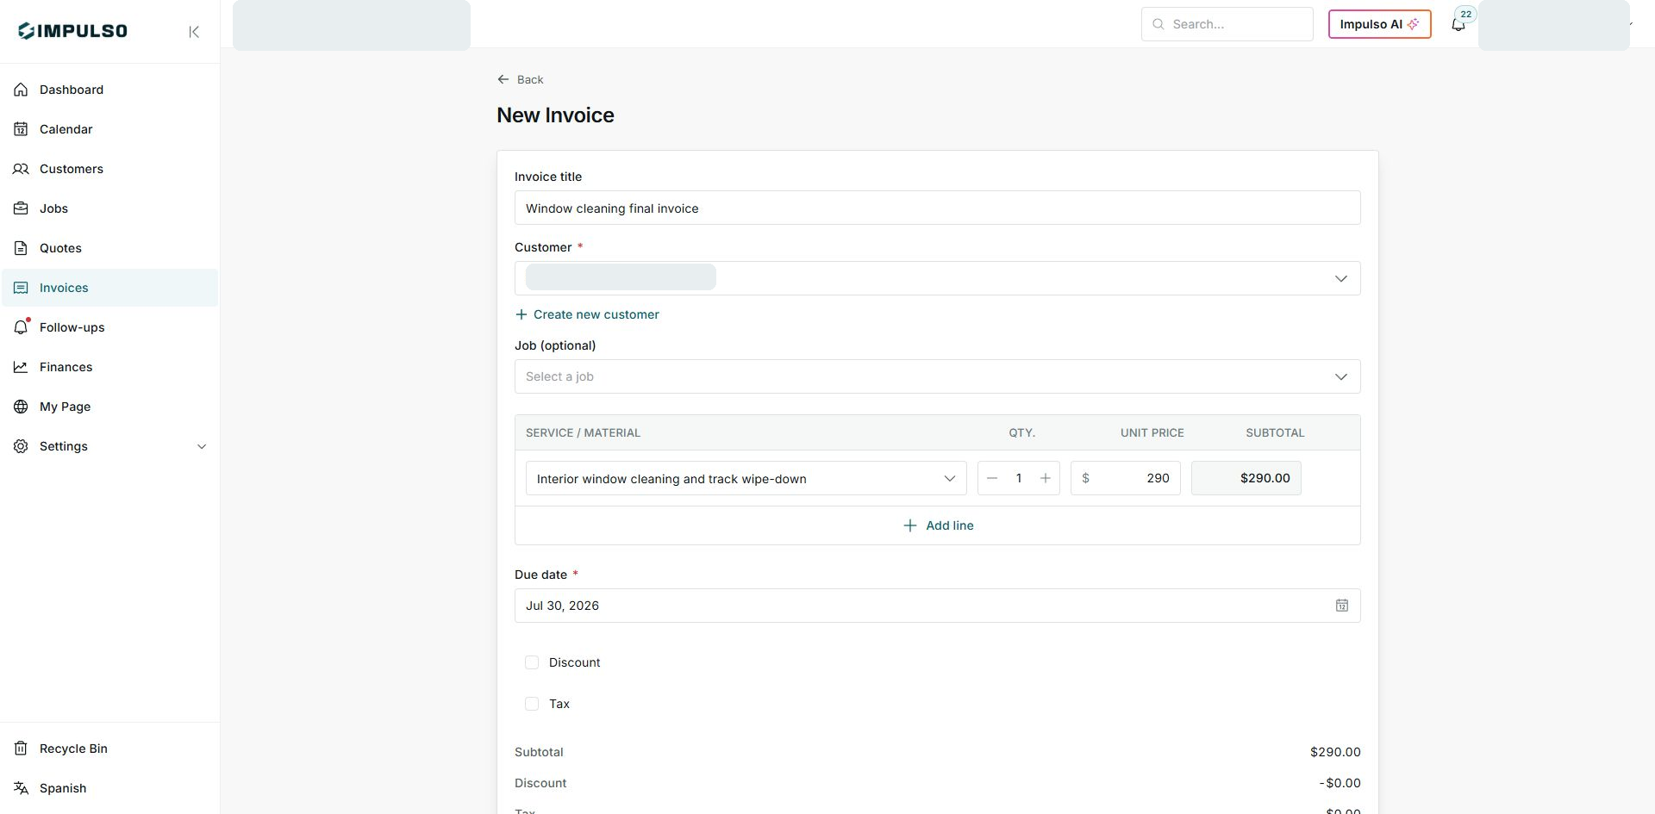Click the SERVICE / MATERIAL column header
Viewport: 1655px width, 814px height.
pyautogui.click(x=583, y=432)
